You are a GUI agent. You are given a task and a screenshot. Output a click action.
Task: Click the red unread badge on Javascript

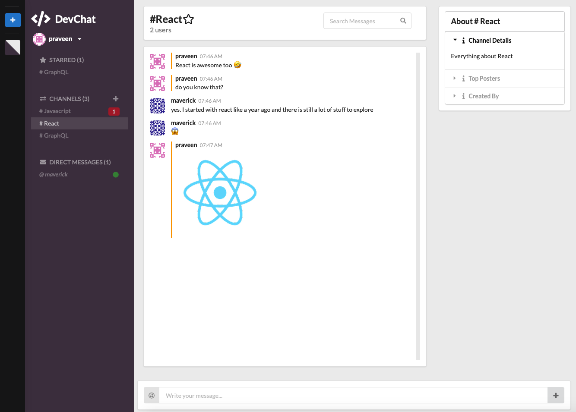click(114, 111)
